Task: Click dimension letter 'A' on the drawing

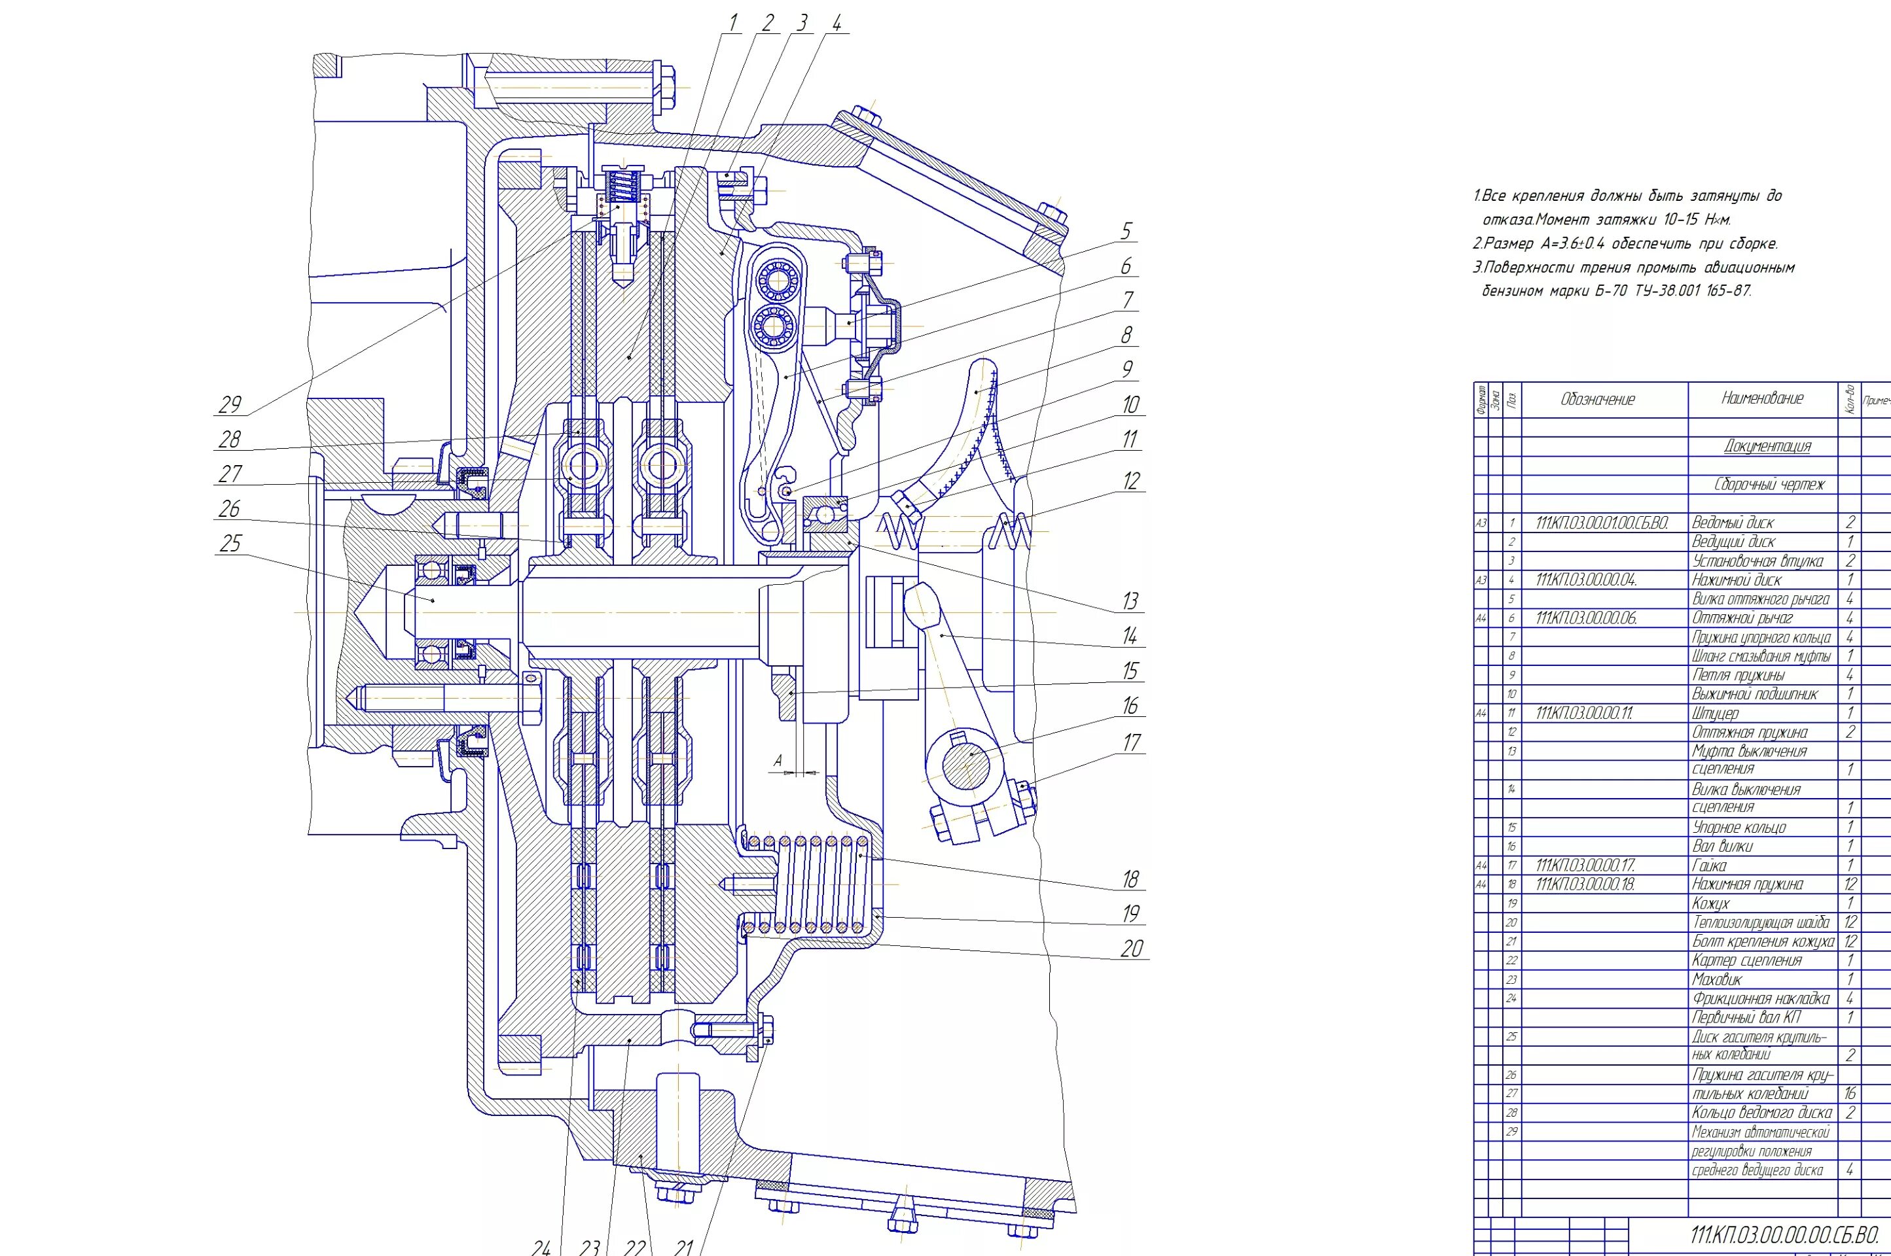Action: [777, 761]
